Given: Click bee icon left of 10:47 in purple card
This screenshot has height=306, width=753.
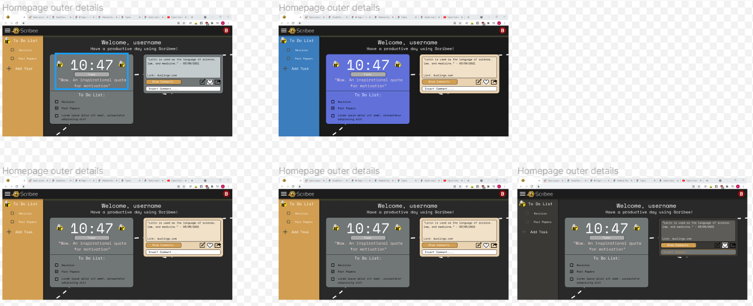Looking at the screenshot, I should [336, 64].
